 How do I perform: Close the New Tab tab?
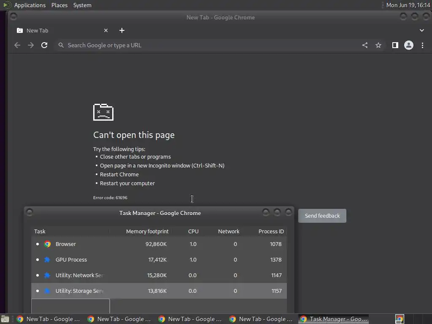click(106, 30)
